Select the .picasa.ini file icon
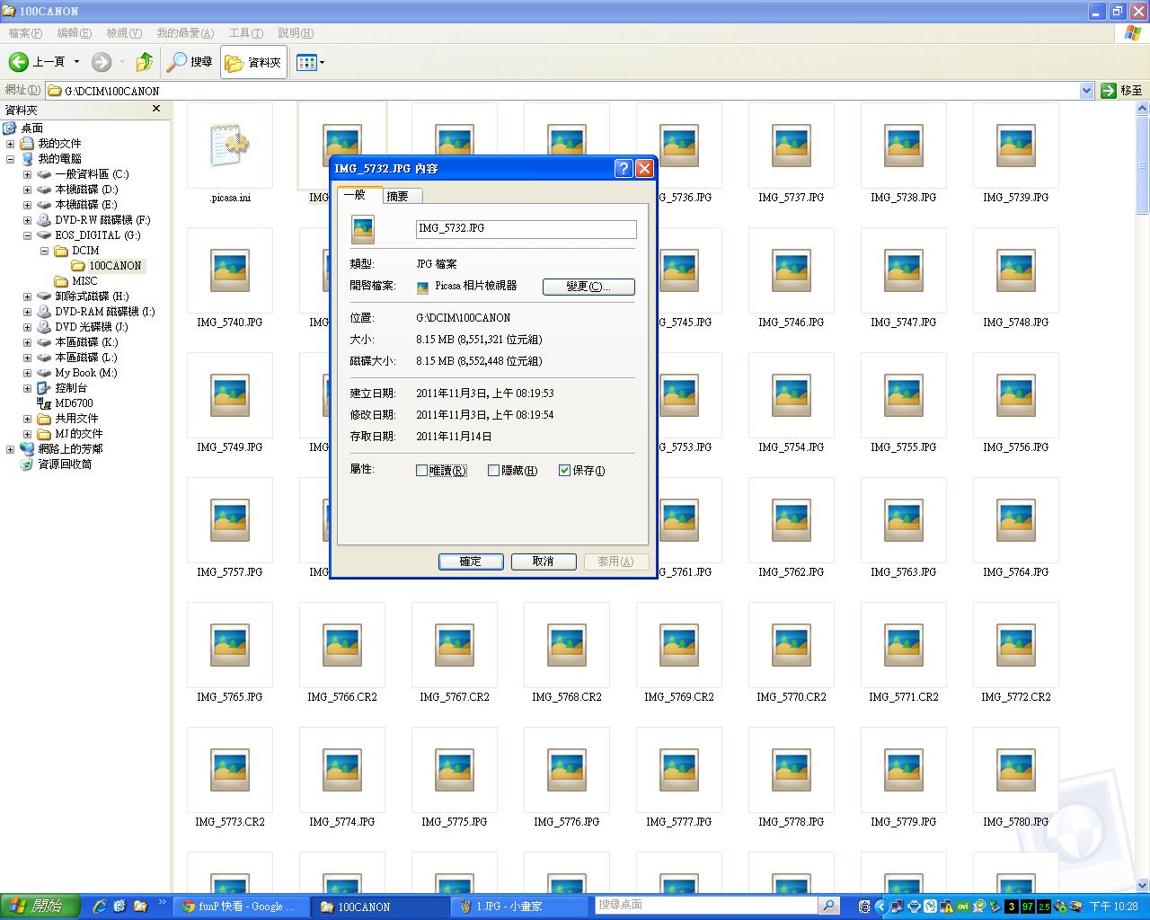This screenshot has width=1150, height=920. 230,146
